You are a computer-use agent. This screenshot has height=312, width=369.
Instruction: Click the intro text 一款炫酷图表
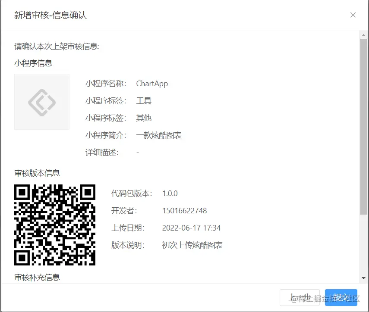coord(159,135)
